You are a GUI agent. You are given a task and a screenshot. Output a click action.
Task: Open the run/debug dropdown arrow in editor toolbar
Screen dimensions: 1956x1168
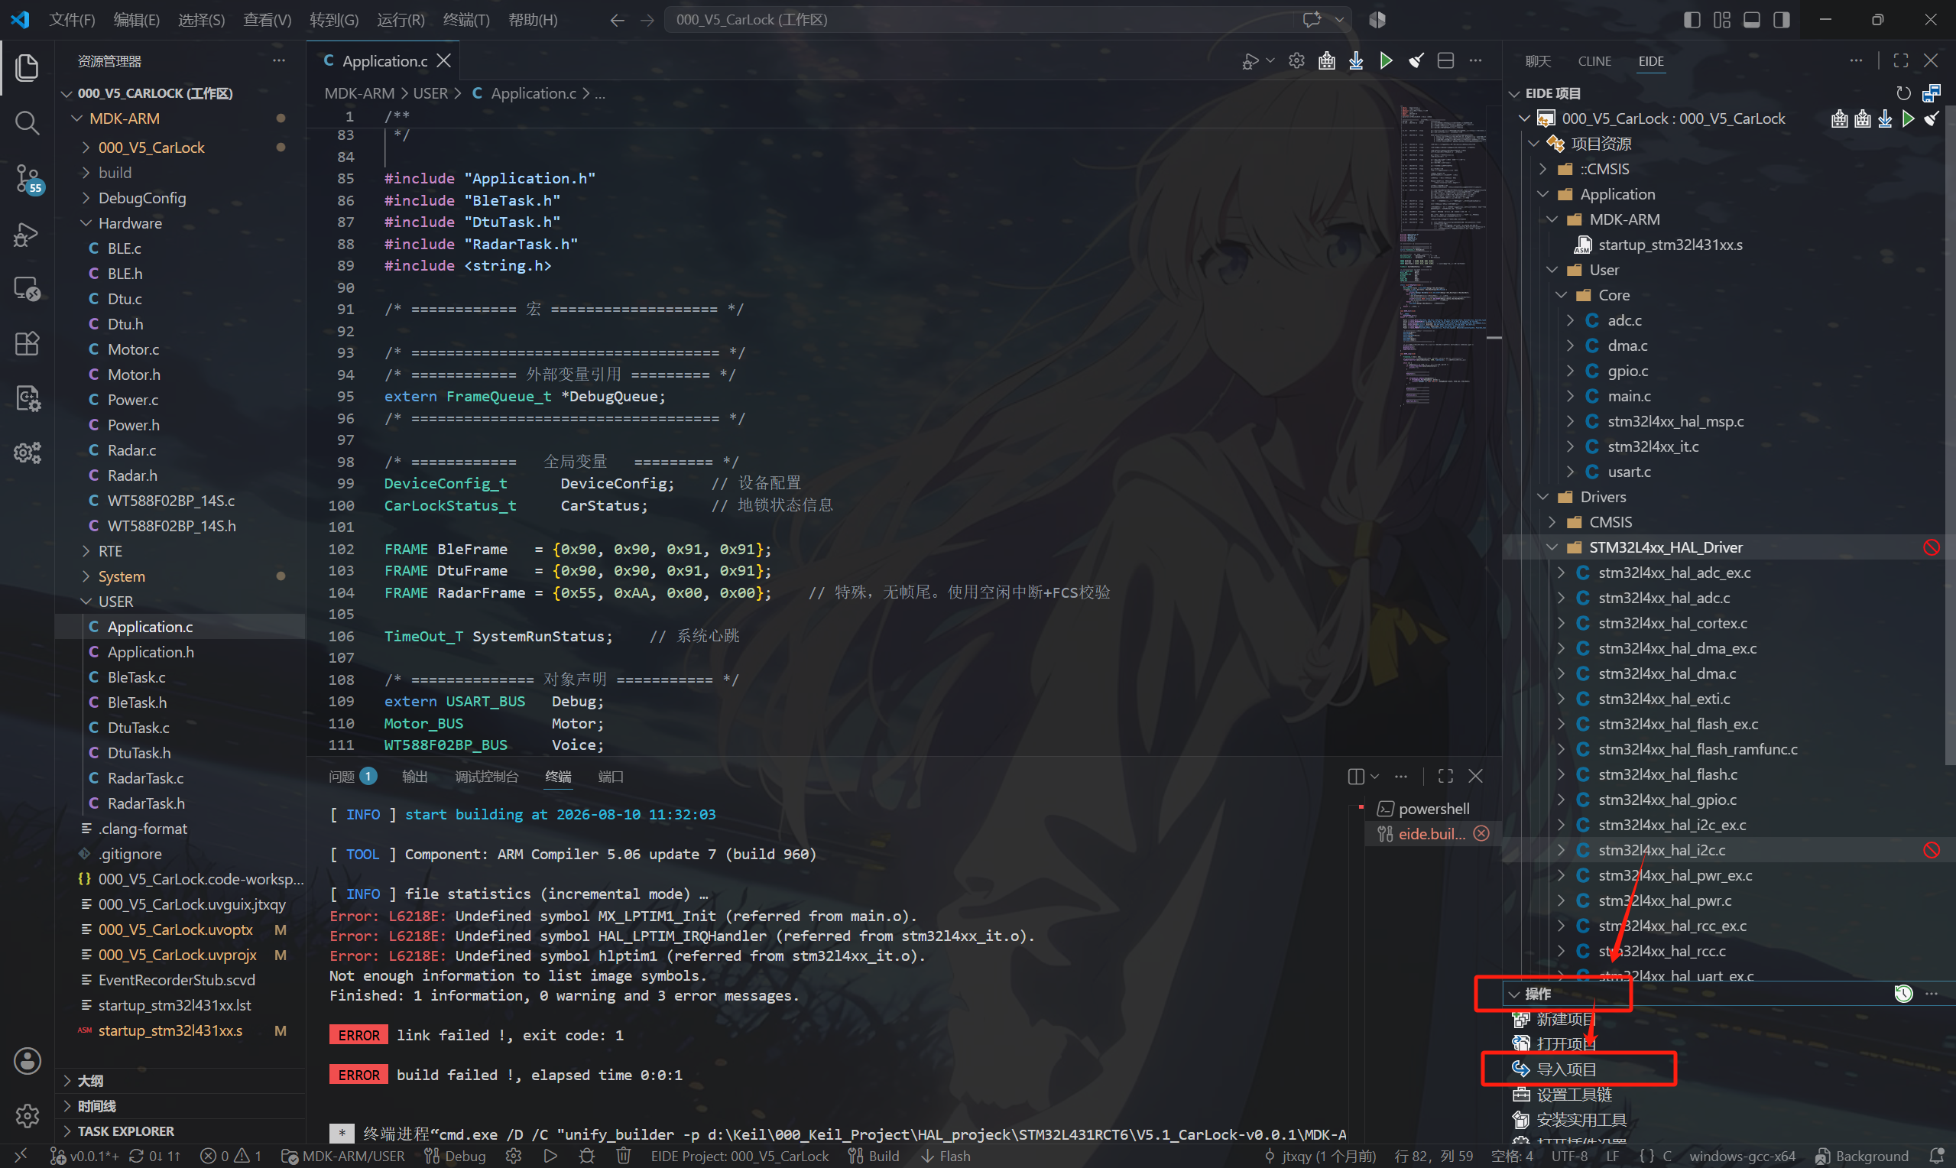click(1270, 60)
